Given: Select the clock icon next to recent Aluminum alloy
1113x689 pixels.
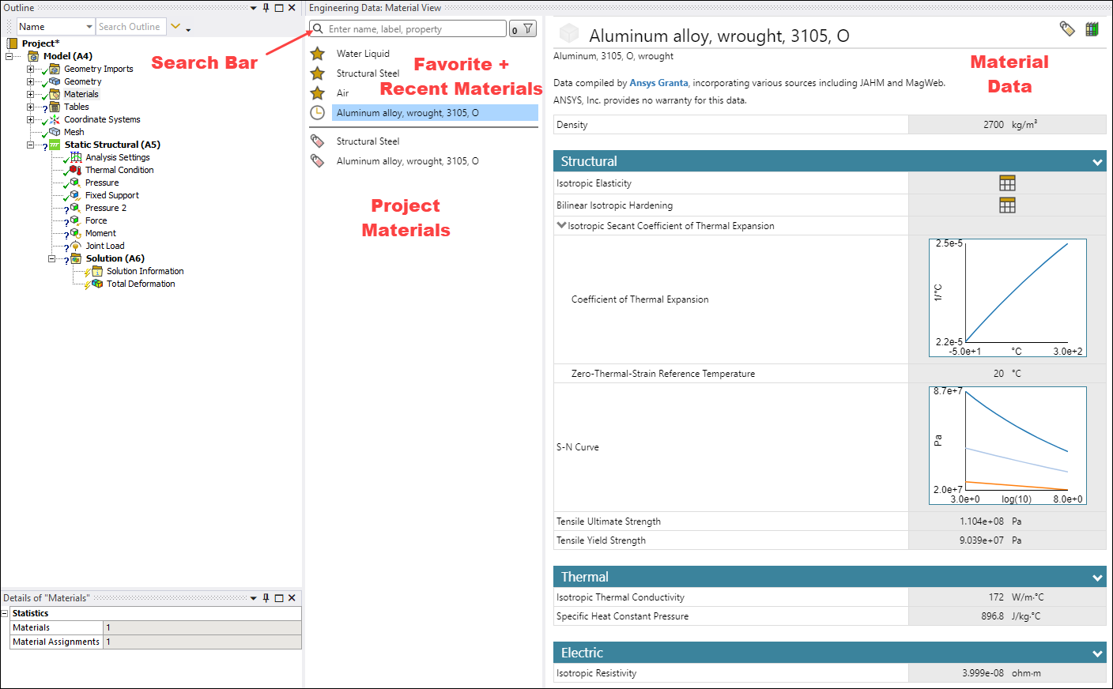Looking at the screenshot, I should pos(316,111).
